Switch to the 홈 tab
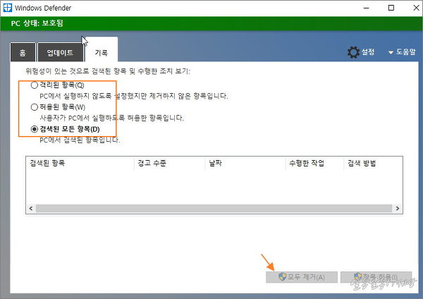The image size is (423, 299). (x=23, y=53)
